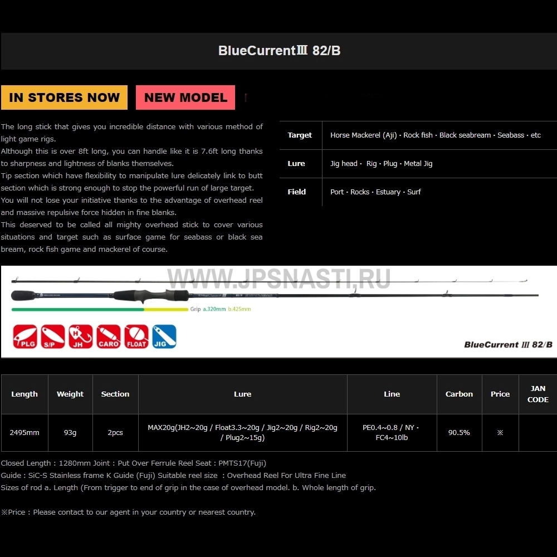Click the Section column header
Screen dimensions: 557x557
(115, 394)
